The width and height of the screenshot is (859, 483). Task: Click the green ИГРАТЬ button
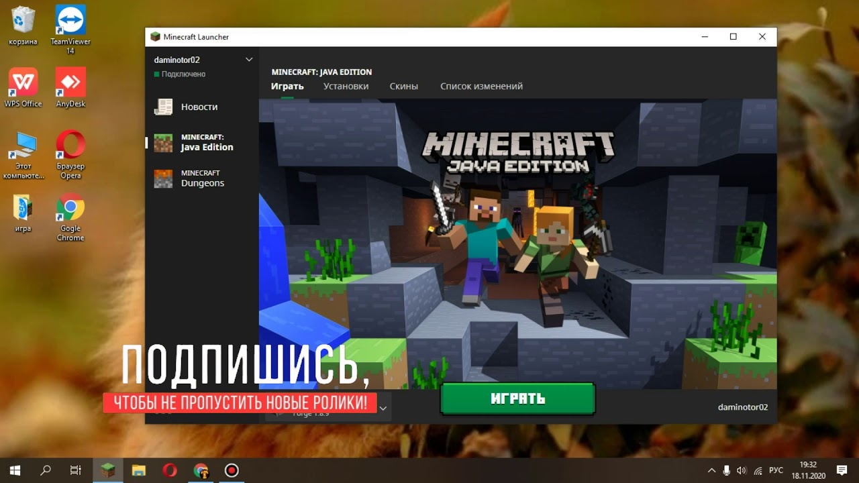click(x=517, y=398)
